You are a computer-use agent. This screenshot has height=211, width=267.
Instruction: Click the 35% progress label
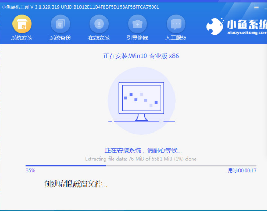tap(31, 170)
